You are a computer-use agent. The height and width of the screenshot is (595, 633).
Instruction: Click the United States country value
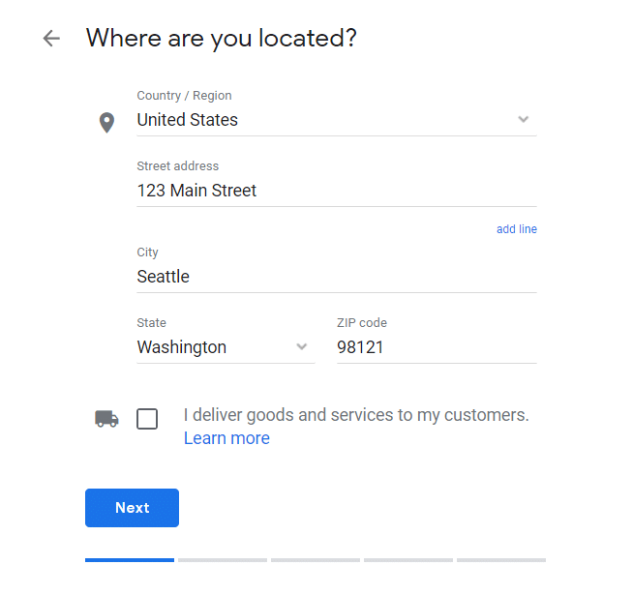(188, 120)
